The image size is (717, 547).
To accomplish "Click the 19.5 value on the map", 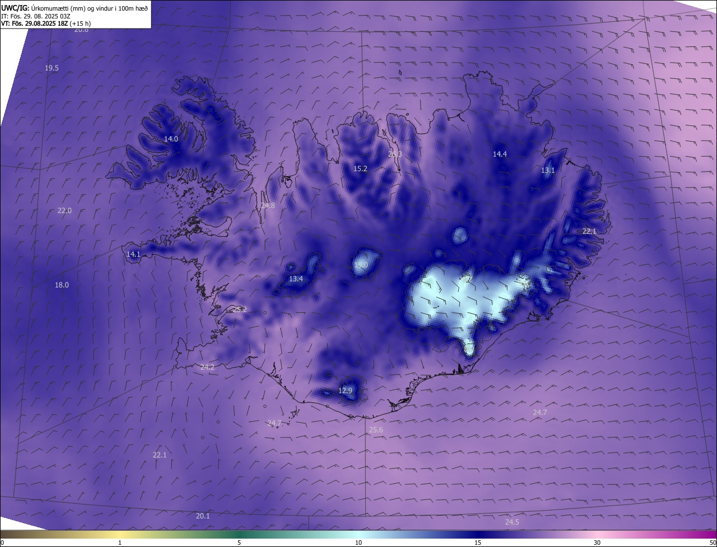I will (52, 68).
